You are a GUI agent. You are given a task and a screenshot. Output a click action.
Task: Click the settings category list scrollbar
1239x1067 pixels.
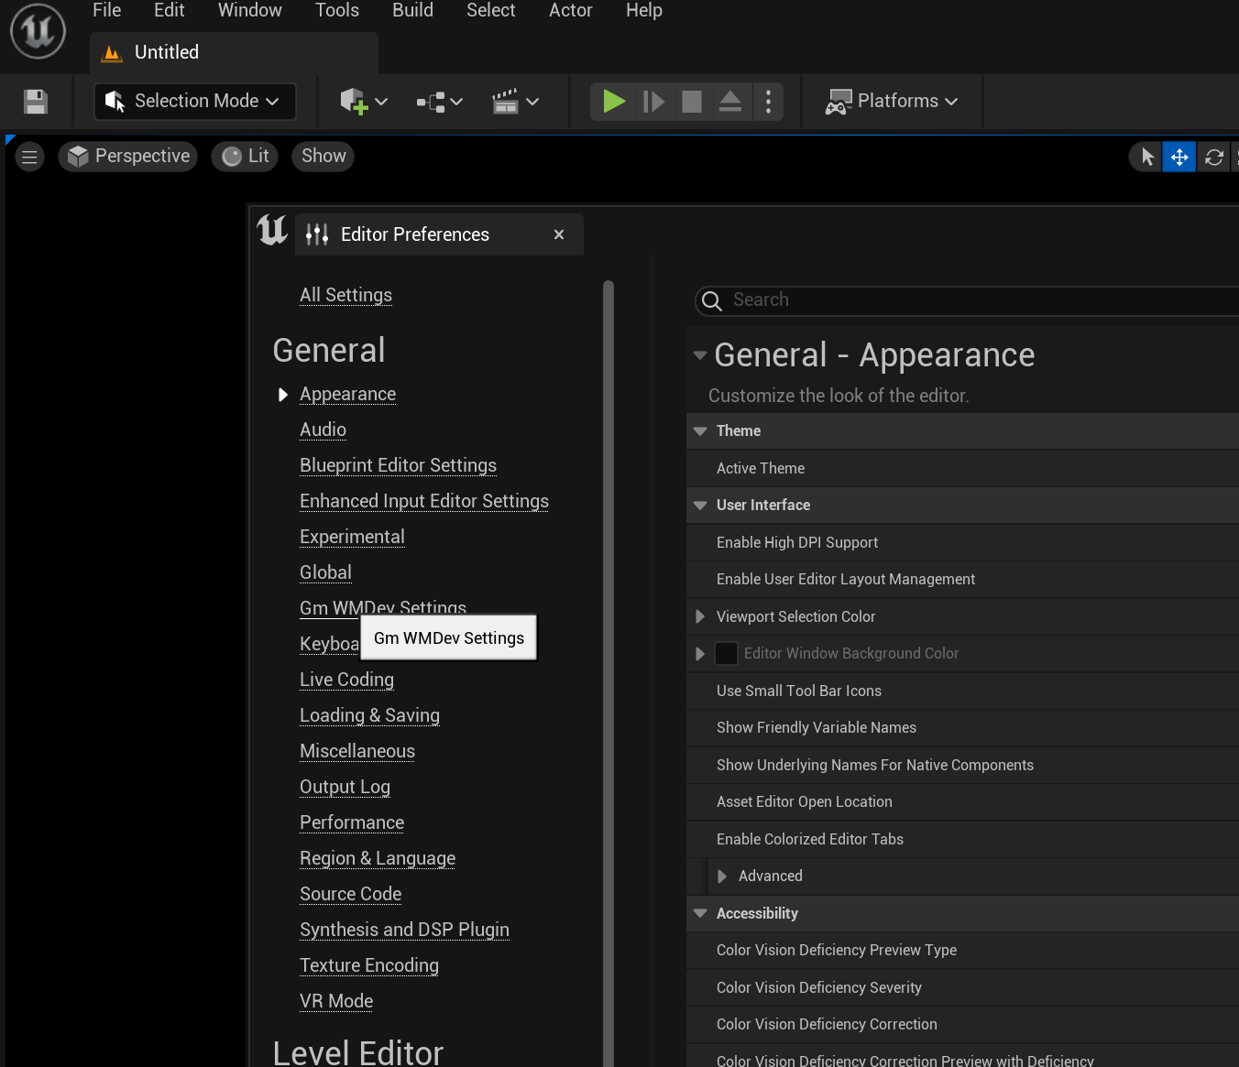(609, 673)
